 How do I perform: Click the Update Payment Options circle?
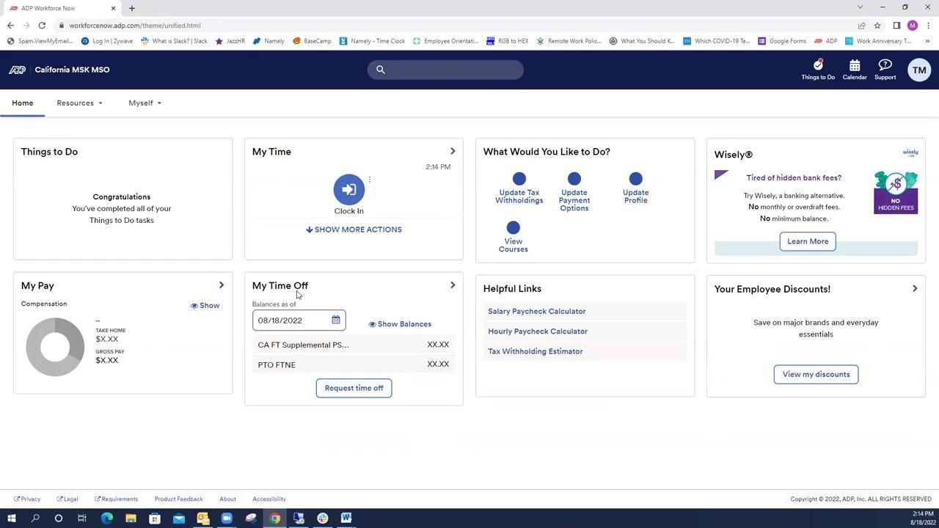(574, 178)
